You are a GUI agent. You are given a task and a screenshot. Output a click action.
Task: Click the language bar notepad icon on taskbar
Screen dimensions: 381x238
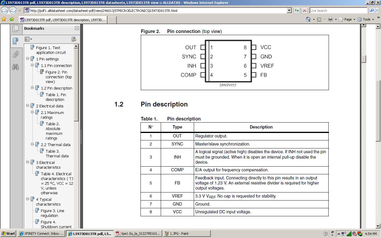tap(325, 234)
